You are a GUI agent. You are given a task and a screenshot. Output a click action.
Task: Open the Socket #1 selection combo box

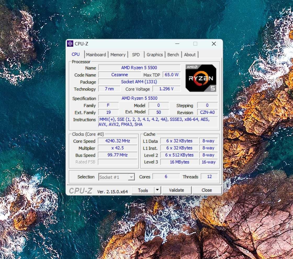(116, 177)
